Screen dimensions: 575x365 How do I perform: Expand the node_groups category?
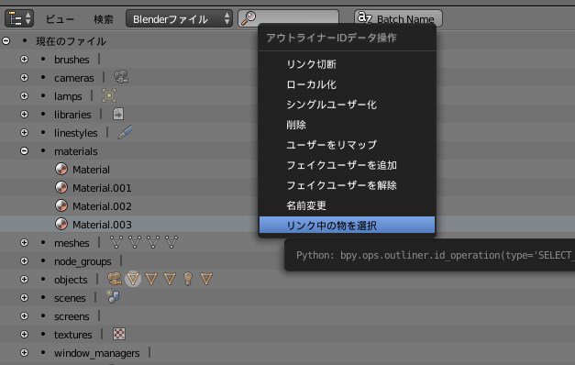(x=24, y=260)
